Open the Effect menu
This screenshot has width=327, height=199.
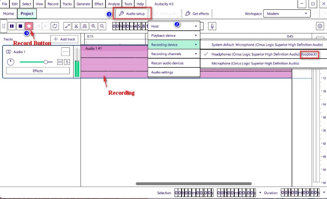click(x=99, y=4)
